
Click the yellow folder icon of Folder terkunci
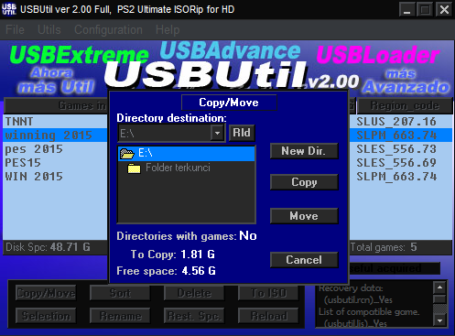point(134,168)
